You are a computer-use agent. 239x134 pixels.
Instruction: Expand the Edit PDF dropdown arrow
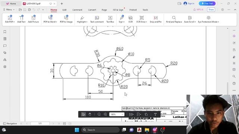pyautogui.click(x=14, y=22)
